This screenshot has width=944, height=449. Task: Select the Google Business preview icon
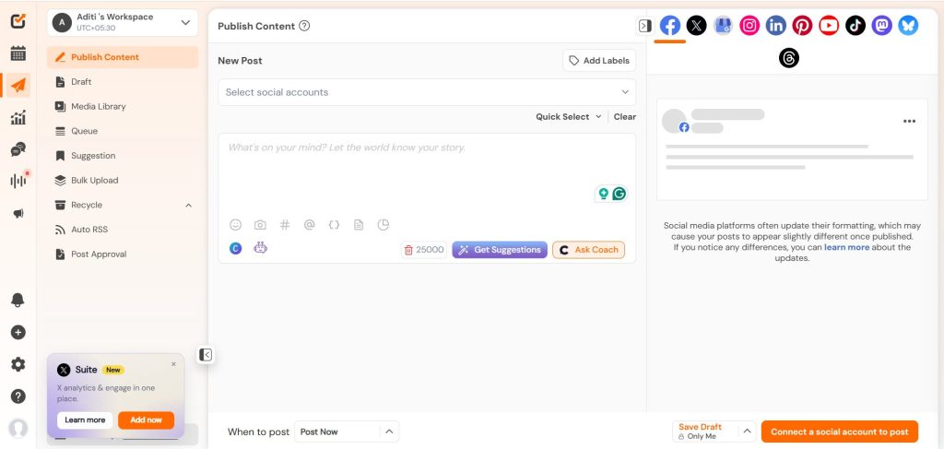[723, 25]
